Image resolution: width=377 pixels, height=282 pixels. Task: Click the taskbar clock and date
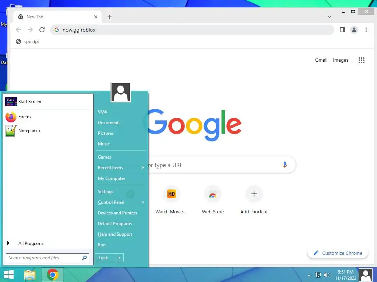(345, 275)
